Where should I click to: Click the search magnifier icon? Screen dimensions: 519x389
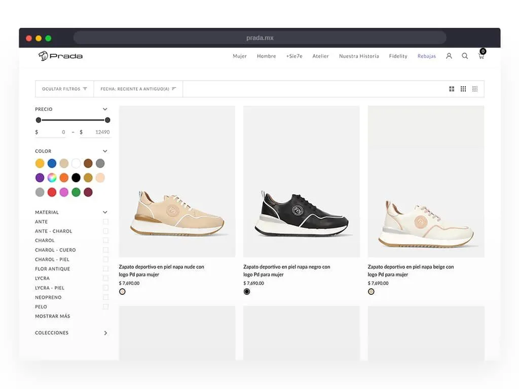[465, 56]
